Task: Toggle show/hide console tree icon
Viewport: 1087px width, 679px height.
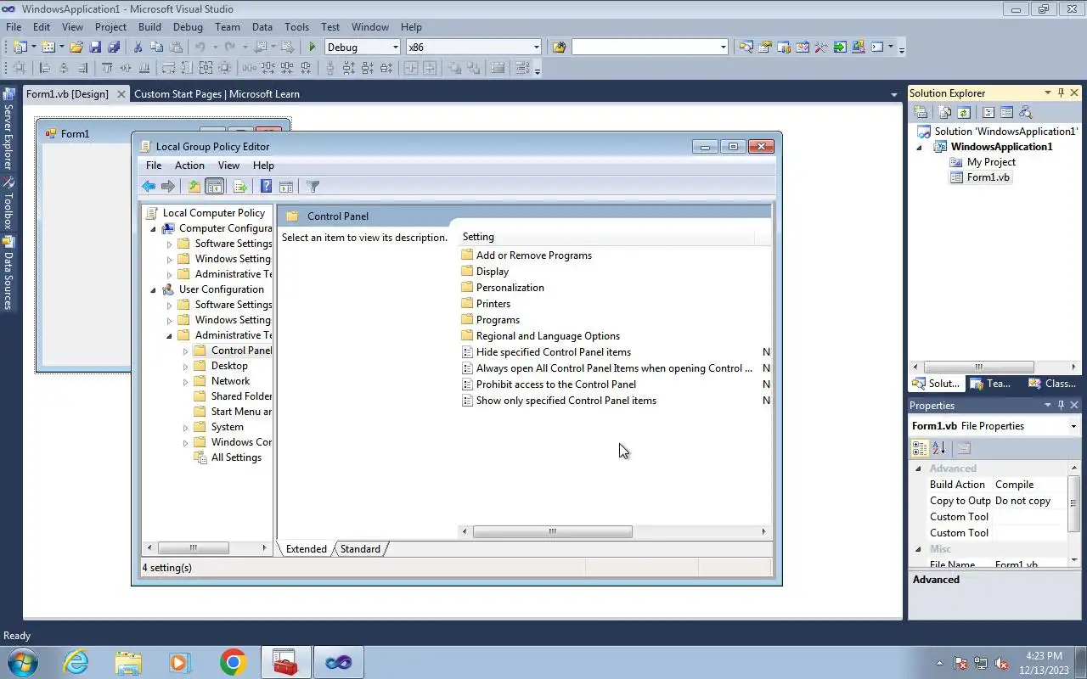Action: (215, 187)
